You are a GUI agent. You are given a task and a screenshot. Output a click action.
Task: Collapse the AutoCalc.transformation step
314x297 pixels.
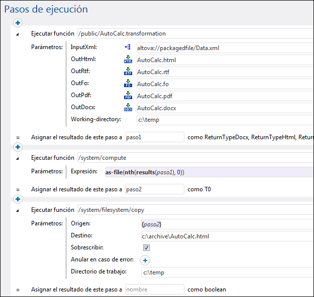click(18, 34)
